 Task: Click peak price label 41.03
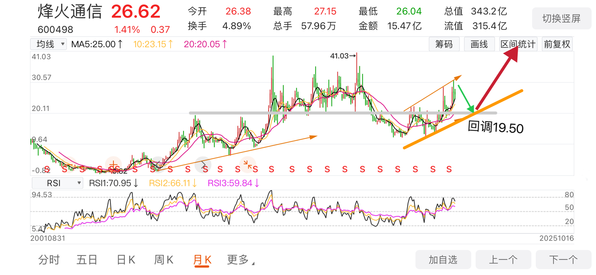click(339, 56)
